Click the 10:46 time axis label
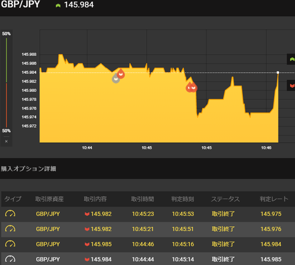 click(x=266, y=148)
